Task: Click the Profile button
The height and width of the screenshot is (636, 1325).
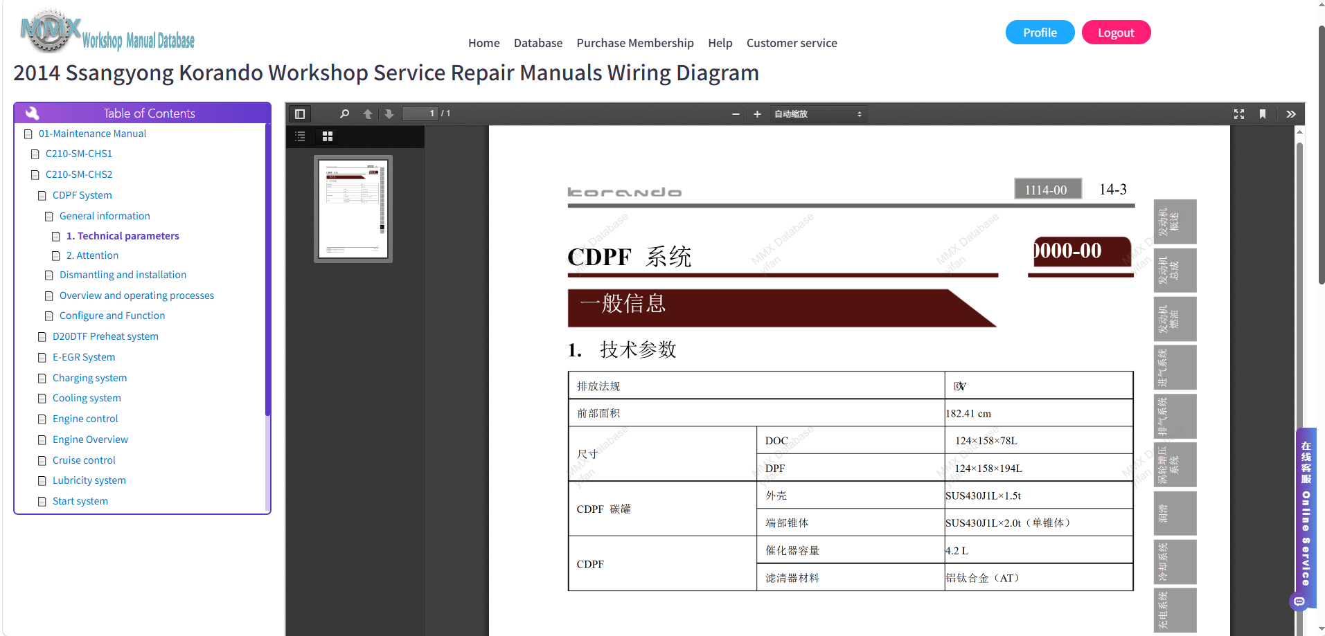Action: pos(1040,33)
